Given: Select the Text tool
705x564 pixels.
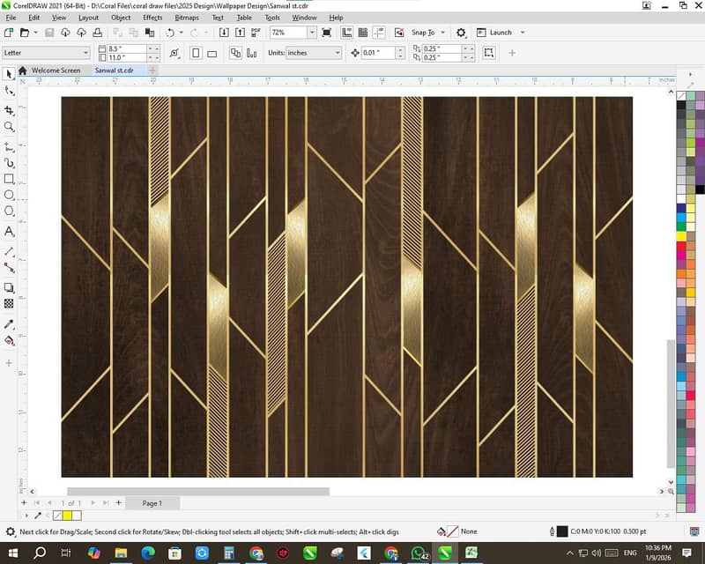Looking at the screenshot, I should (9, 231).
